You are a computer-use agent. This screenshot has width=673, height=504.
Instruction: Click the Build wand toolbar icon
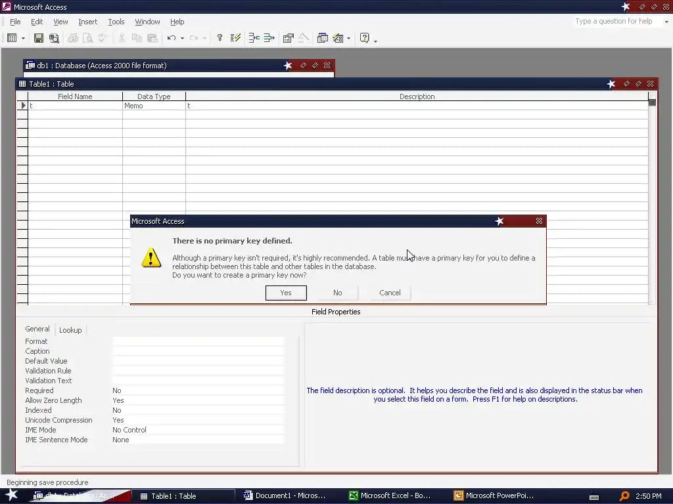[x=304, y=38]
